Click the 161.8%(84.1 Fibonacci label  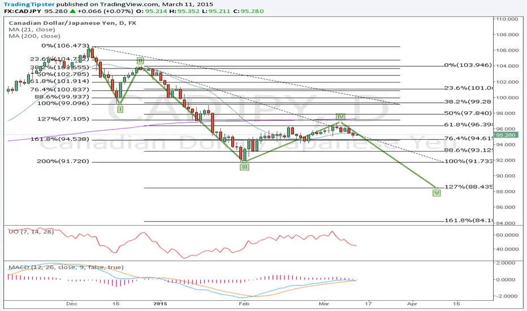pyautogui.click(x=469, y=220)
